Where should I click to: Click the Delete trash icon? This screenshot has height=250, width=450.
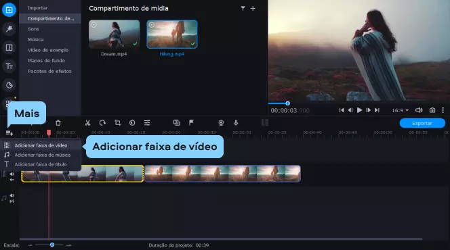tap(58, 123)
